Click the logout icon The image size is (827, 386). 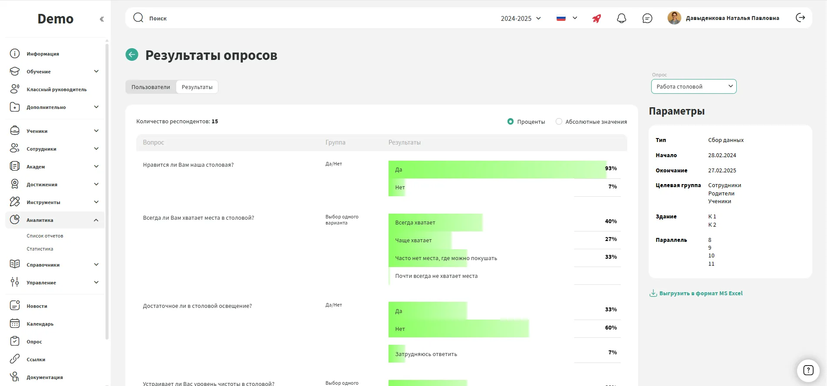point(800,18)
